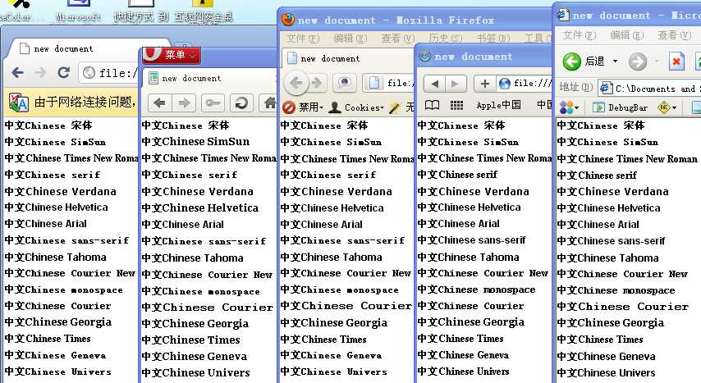This screenshot has height=383, width=701.
Task: Reload the page in Opera
Action: (x=241, y=103)
